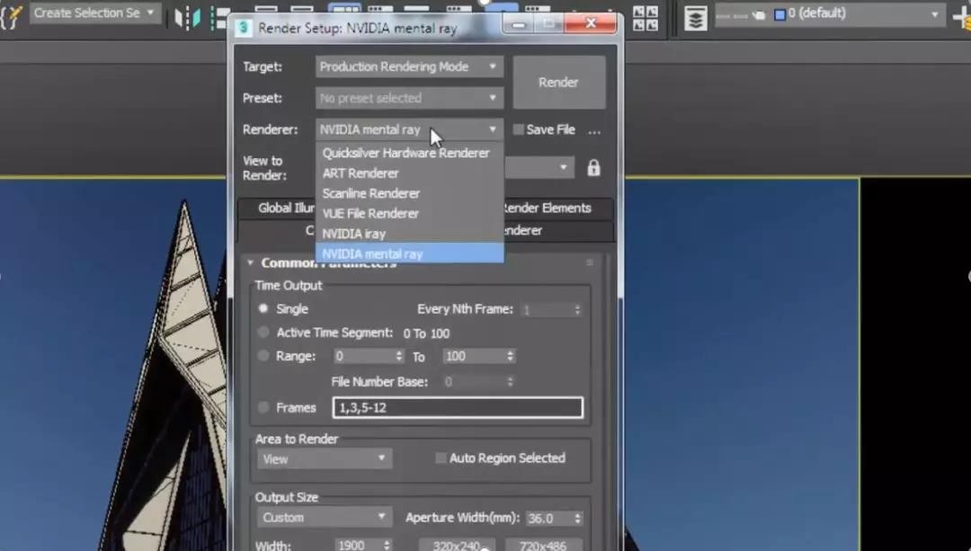The image size is (971, 551).
Task: Select the Range radio button
Action: pos(263,356)
